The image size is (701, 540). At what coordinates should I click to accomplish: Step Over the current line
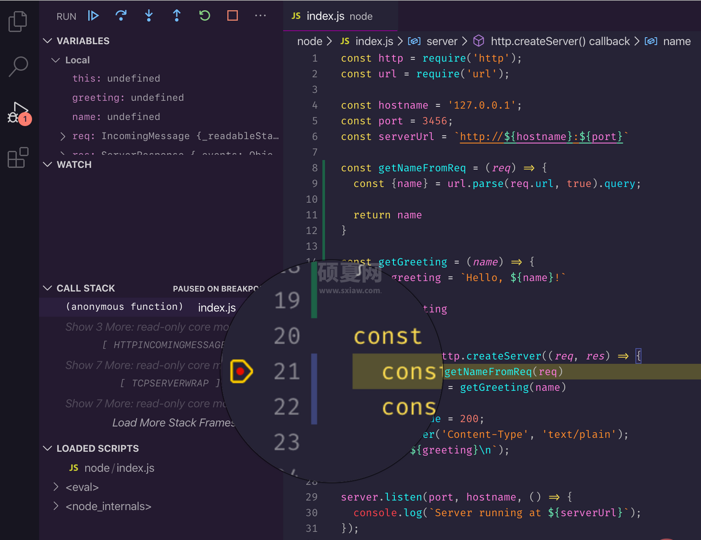point(121,16)
